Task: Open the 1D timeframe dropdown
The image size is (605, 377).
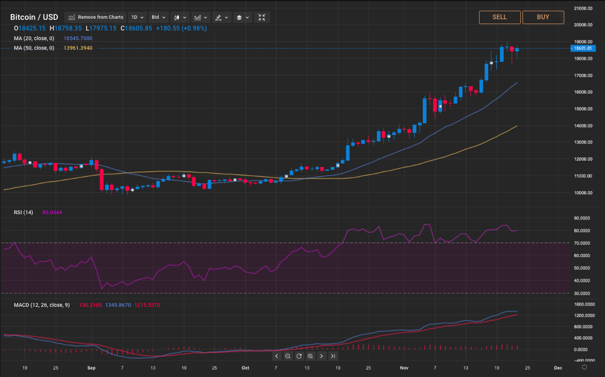Action: pyautogui.click(x=137, y=17)
